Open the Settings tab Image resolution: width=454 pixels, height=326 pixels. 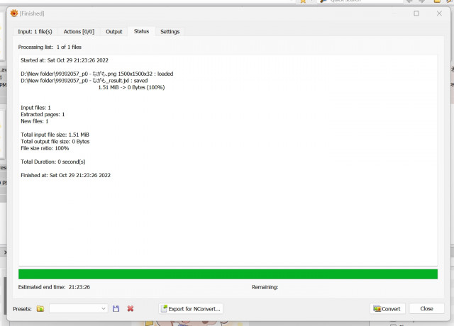(170, 31)
